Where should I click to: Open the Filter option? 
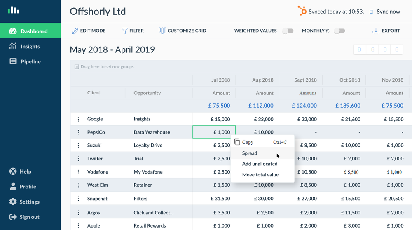coord(133,31)
